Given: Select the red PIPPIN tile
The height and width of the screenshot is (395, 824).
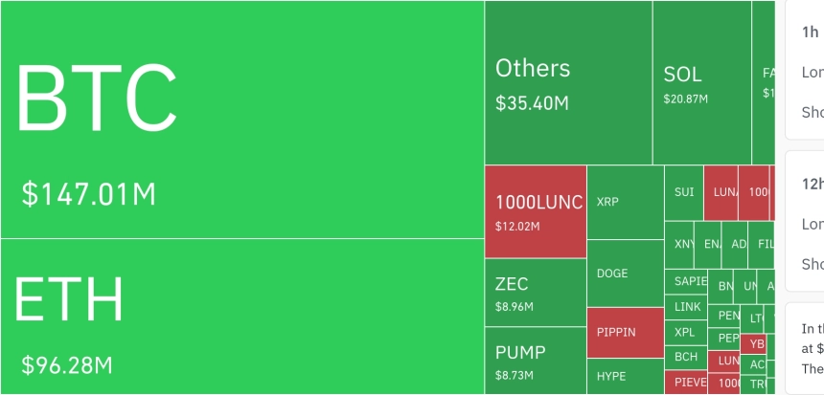Looking at the screenshot, I should point(625,333).
